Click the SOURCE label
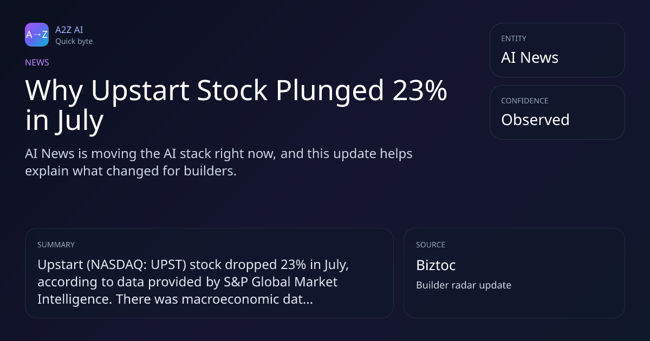This screenshot has width=650, height=341. pyautogui.click(x=431, y=245)
